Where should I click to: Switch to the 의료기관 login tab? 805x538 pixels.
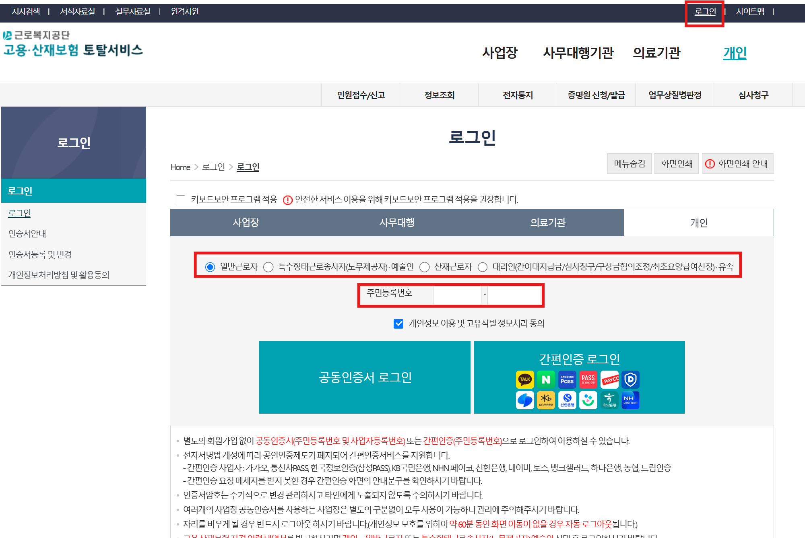click(x=548, y=223)
